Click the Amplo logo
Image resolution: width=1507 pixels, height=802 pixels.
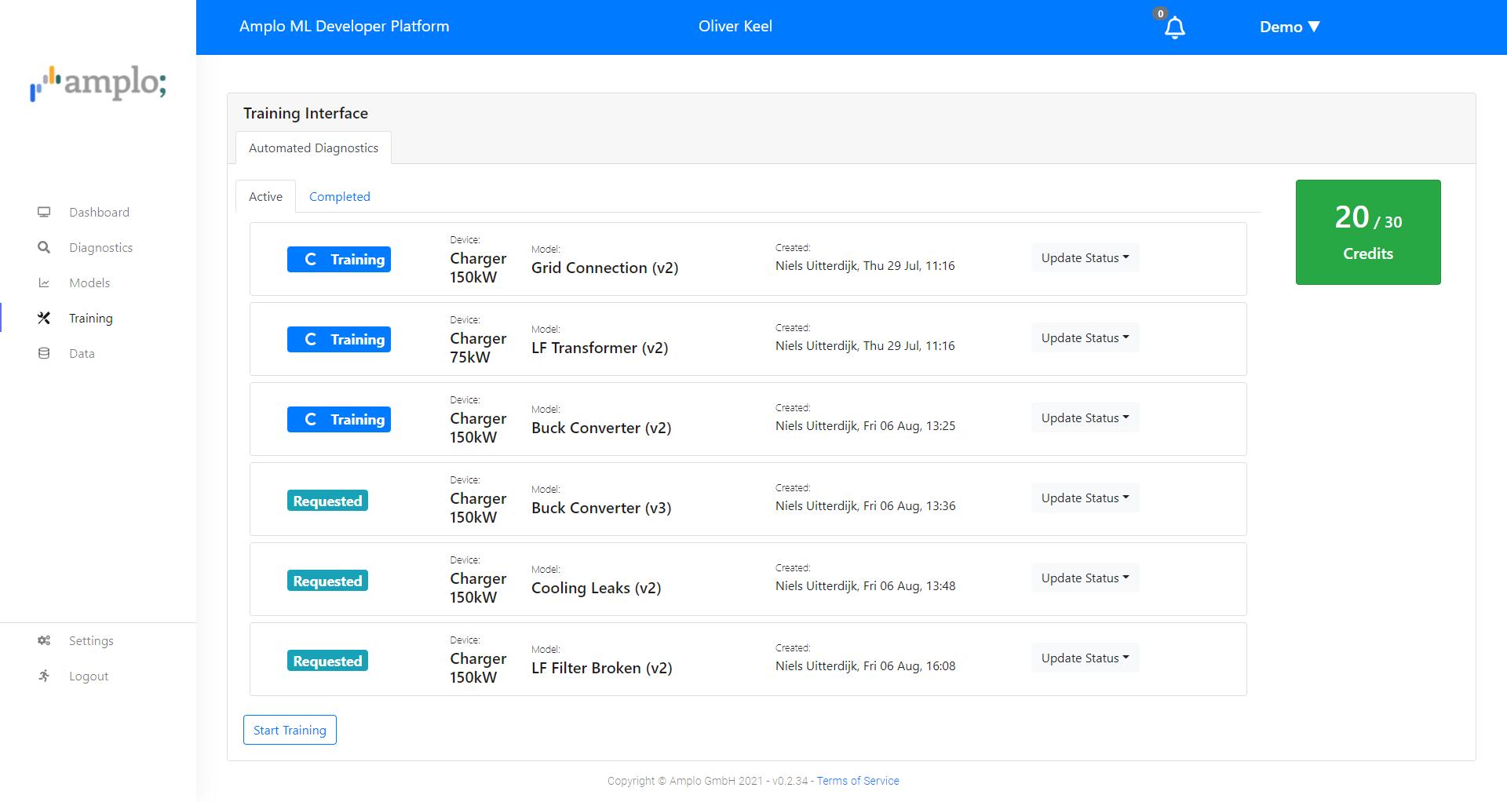click(x=98, y=83)
